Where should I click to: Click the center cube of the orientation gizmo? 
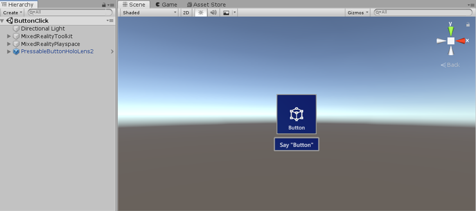(x=450, y=41)
